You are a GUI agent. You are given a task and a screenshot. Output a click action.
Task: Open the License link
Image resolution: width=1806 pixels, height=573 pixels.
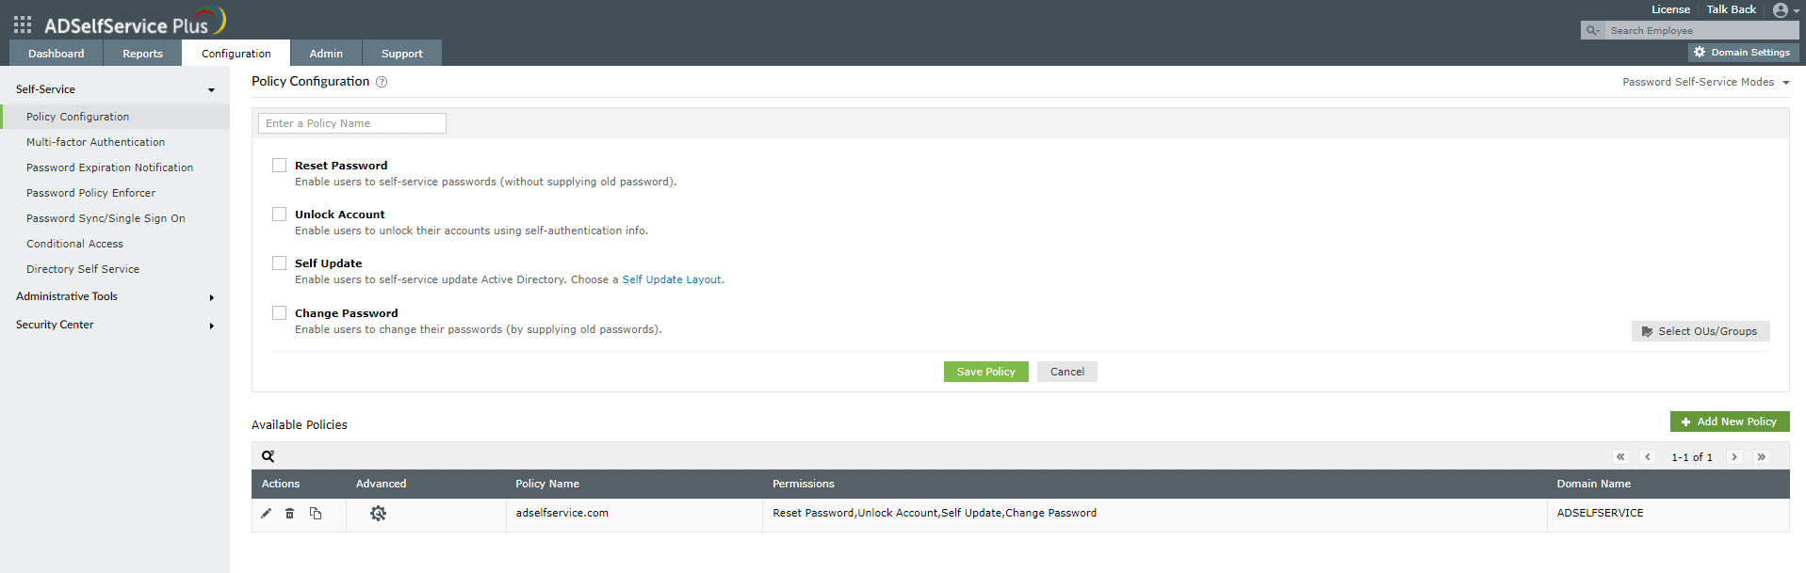tap(1670, 9)
